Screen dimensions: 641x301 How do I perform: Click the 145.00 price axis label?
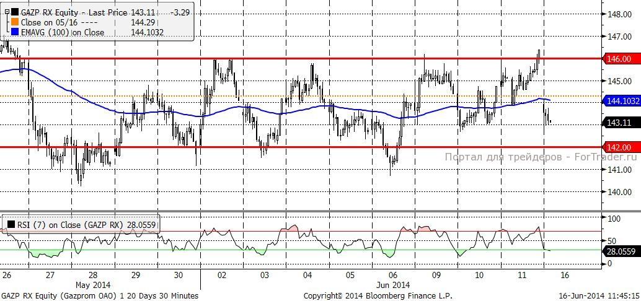[x=620, y=81]
